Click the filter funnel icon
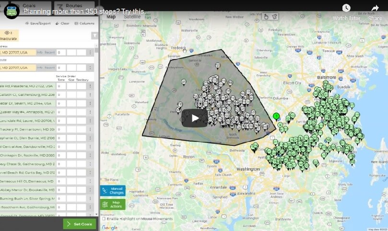This screenshot has width=388, height=231. tap(94, 35)
